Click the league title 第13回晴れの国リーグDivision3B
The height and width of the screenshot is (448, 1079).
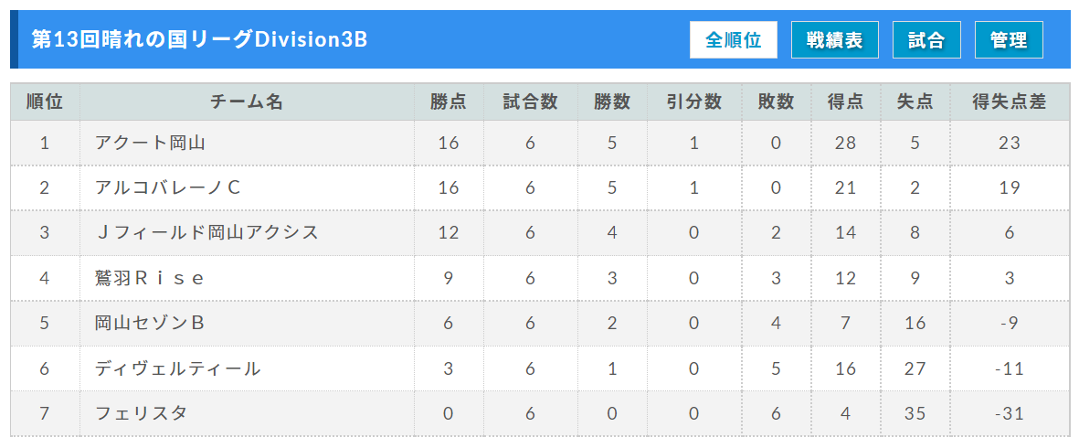point(199,40)
